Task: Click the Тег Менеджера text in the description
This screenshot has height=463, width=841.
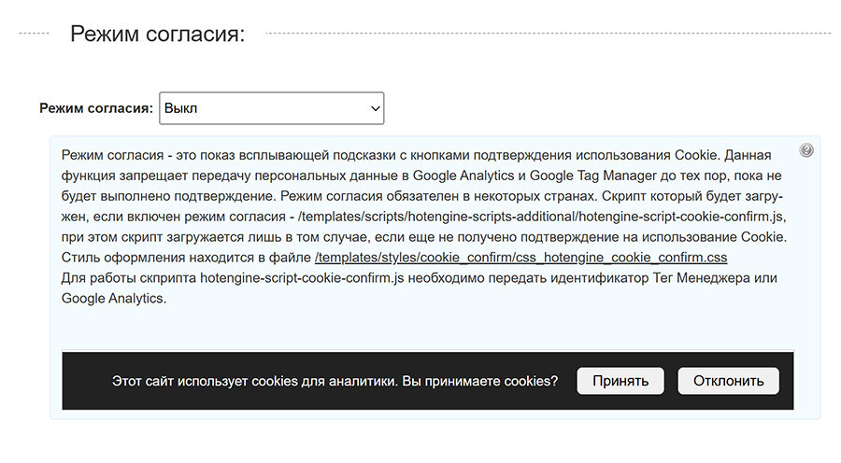Action: click(691, 278)
